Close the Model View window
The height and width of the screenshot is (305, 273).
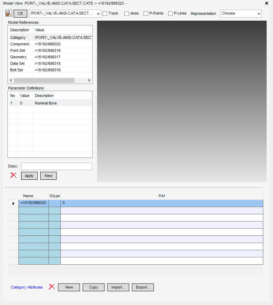266,3
